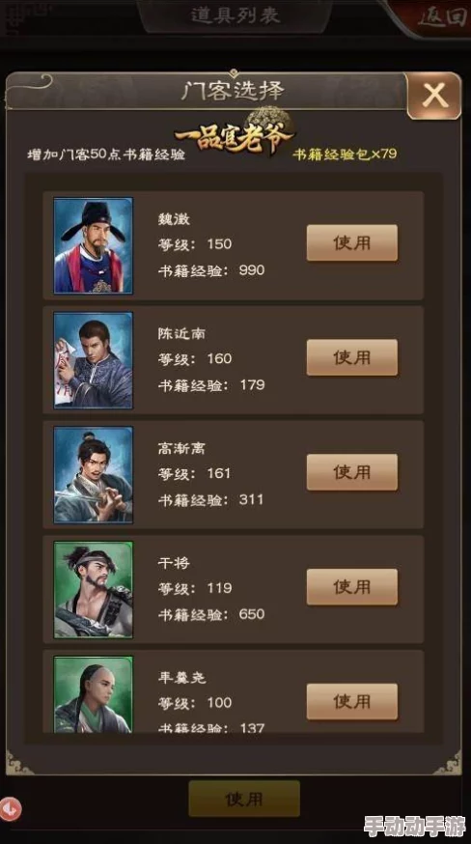
Task: Use experience pack on 干将
Action: (x=352, y=587)
